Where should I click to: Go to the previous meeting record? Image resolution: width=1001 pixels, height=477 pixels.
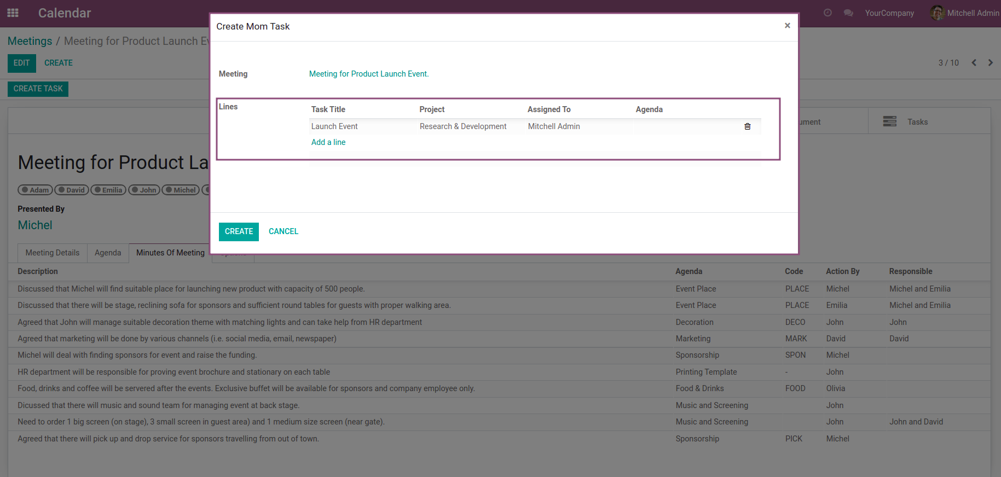pos(974,63)
